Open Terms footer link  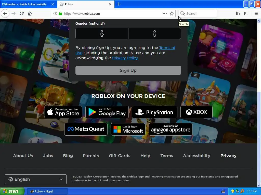[x=167, y=156]
